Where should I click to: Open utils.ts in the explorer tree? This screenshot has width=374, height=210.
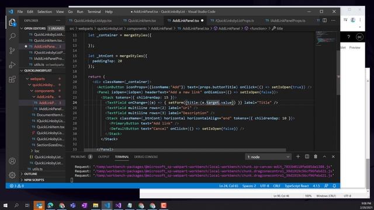point(37,169)
